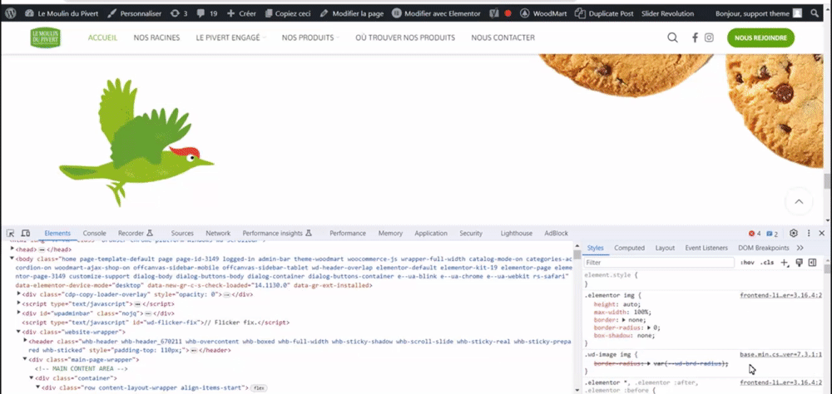
Task: Click the blue issues counter showing 2
Action: coord(772,234)
